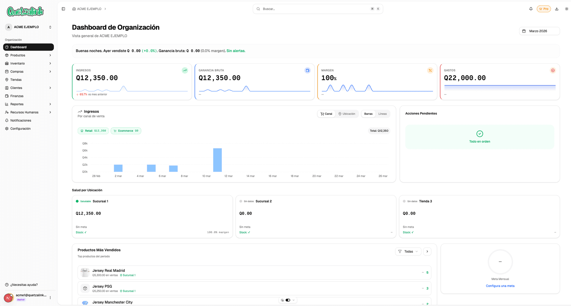
Task: Open notifications via the bell icon
Action: point(531,9)
